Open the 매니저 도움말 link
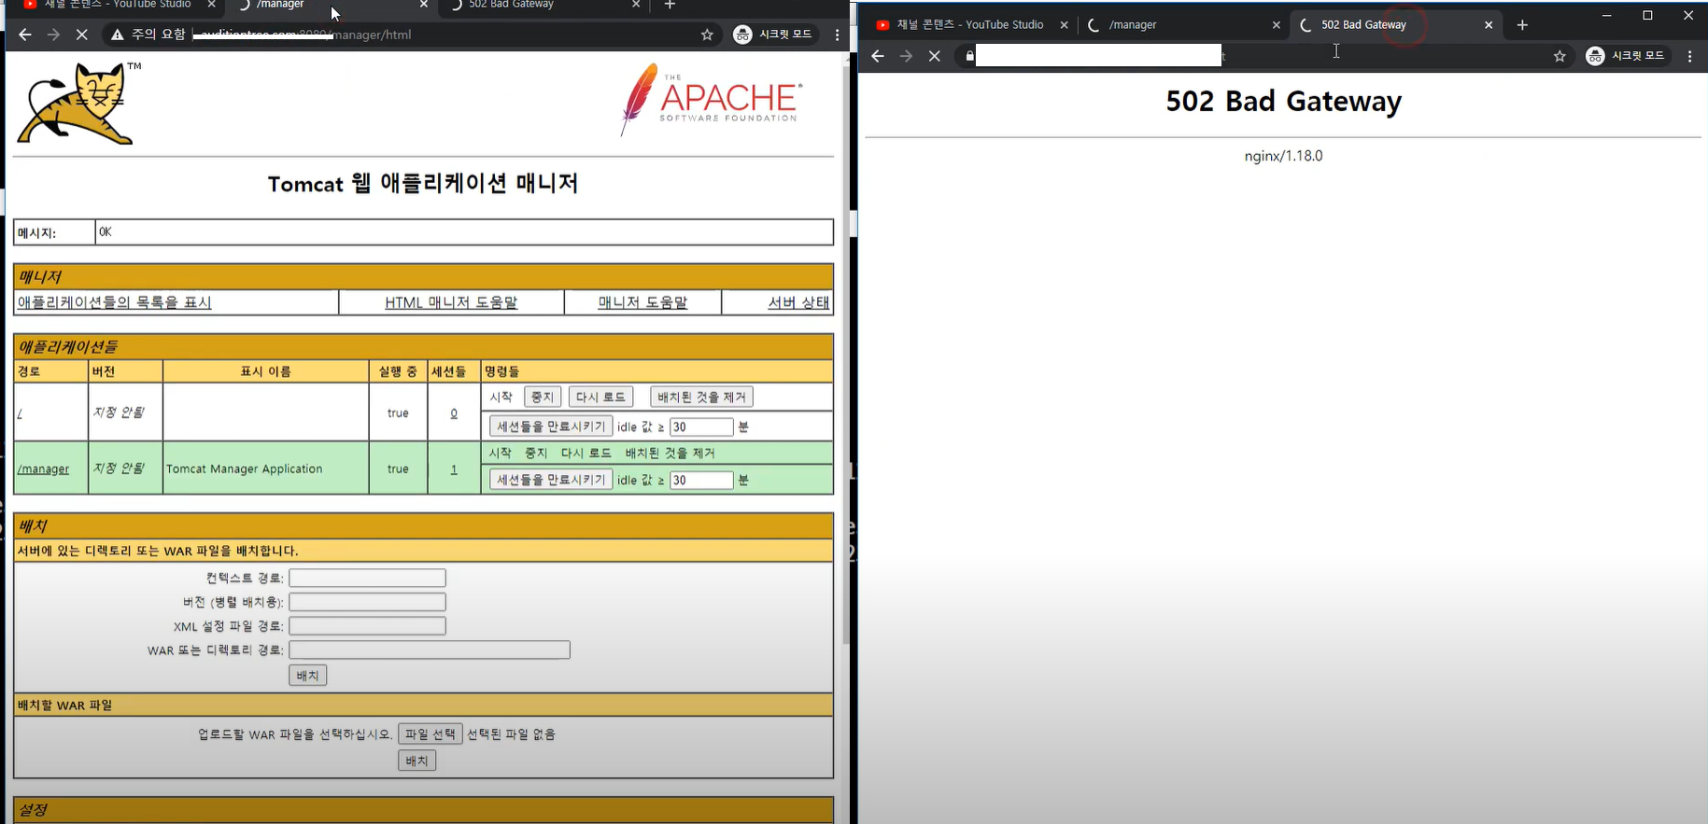 [x=642, y=302]
